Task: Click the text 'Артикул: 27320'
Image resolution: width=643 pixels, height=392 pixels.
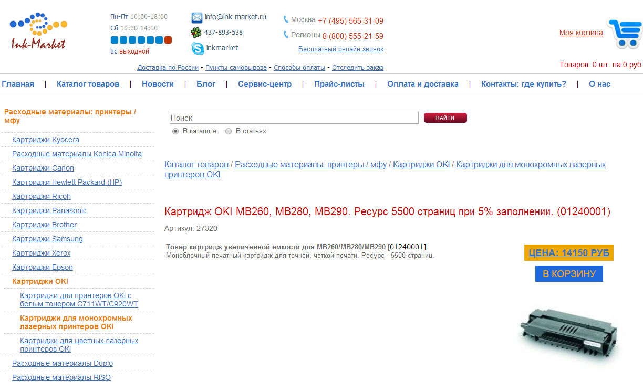Action: pyautogui.click(x=191, y=228)
